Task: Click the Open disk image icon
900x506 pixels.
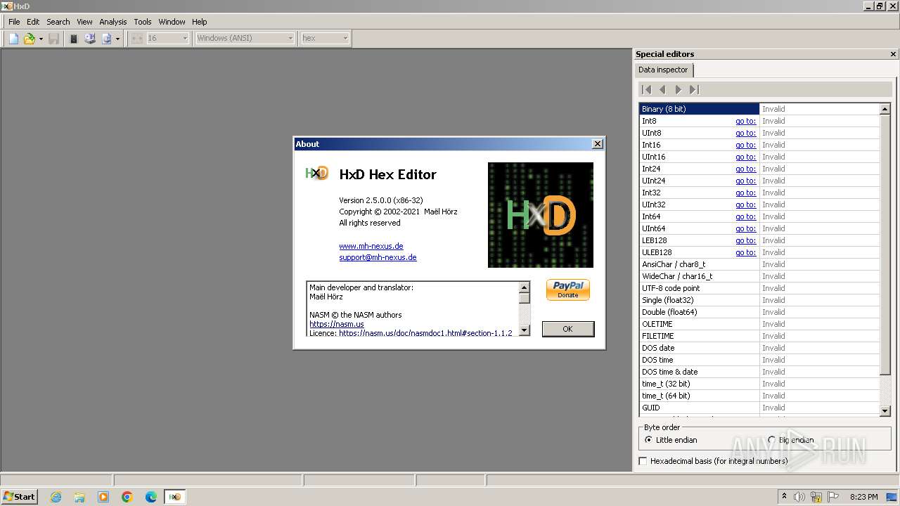Action: (x=106, y=39)
